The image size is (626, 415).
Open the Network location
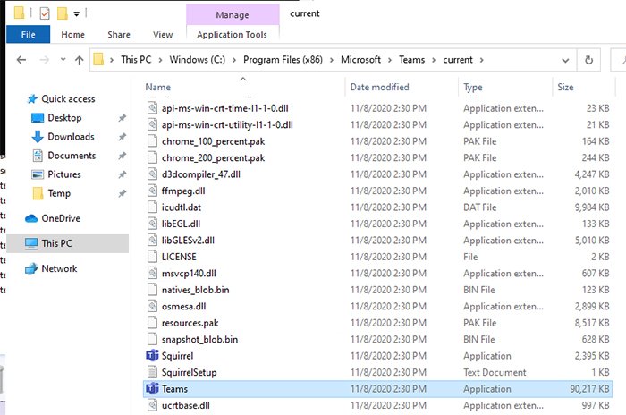click(59, 268)
